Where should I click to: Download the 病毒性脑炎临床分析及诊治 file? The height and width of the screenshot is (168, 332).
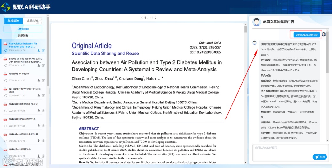tap(39, 110)
